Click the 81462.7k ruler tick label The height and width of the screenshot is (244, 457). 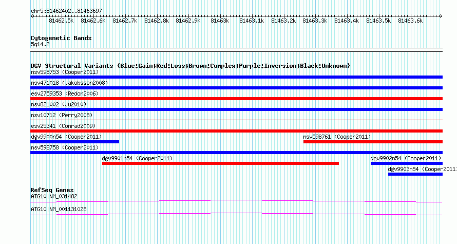(x=125, y=21)
